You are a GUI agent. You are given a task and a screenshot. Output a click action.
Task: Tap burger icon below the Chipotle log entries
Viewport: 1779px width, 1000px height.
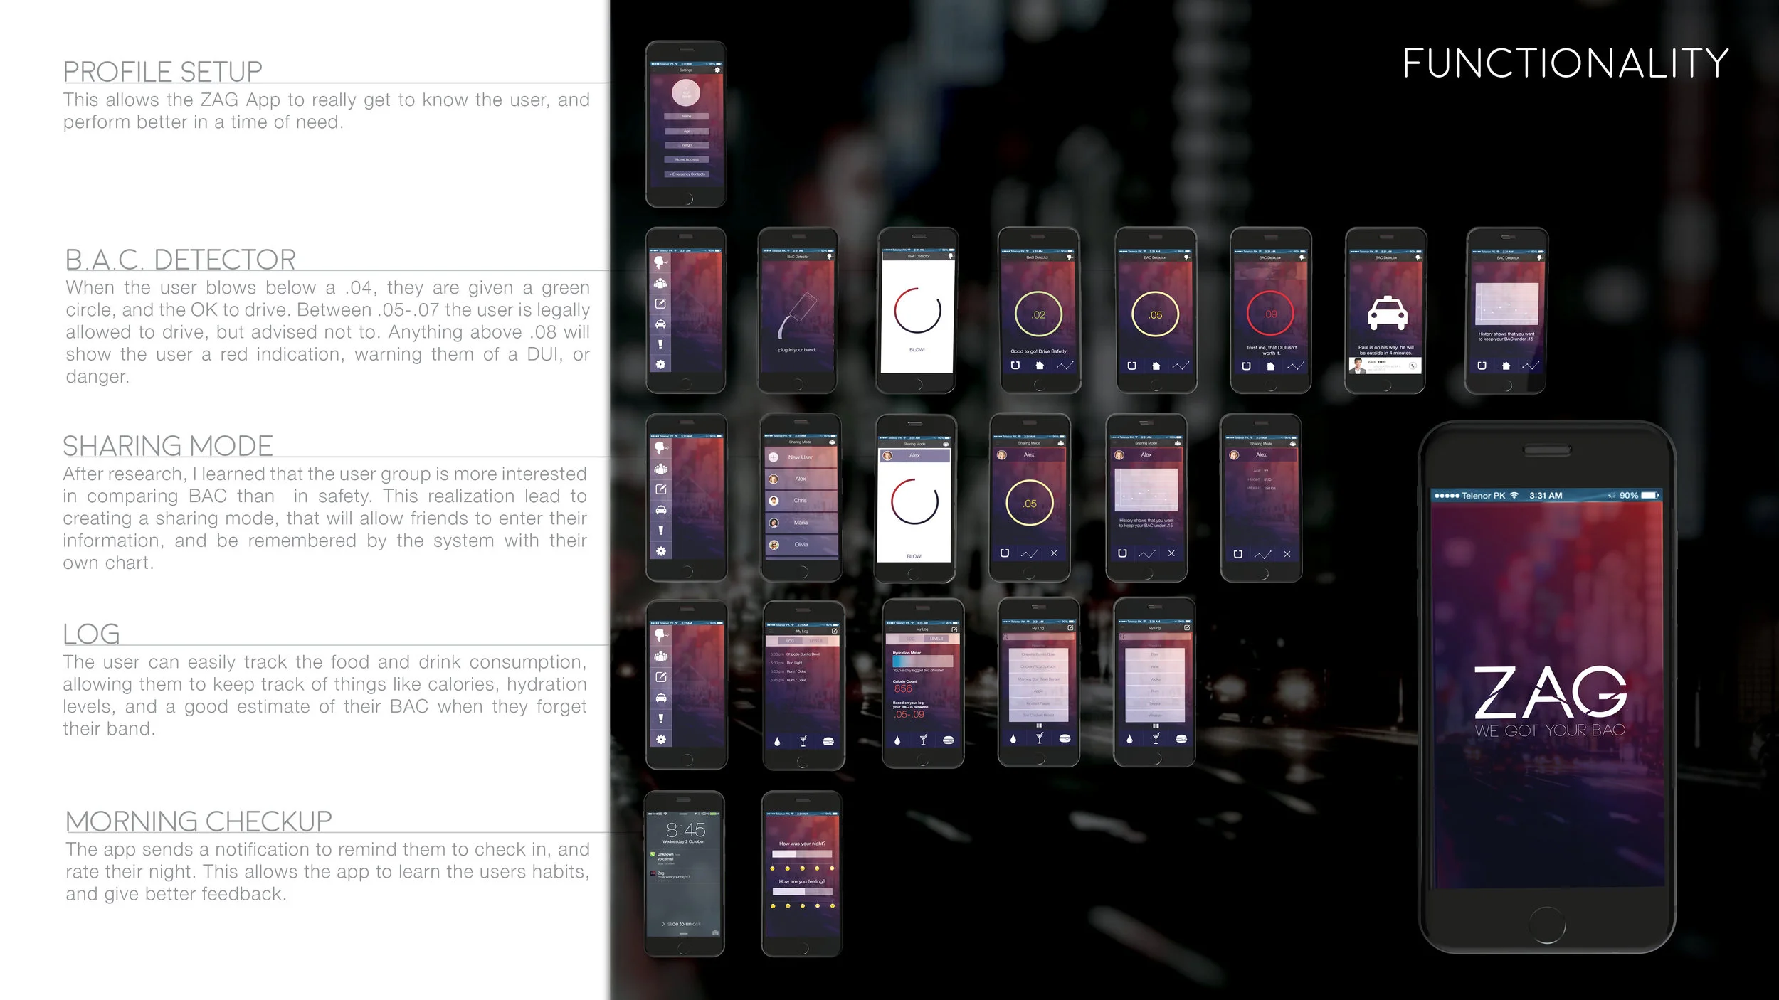[x=828, y=741]
